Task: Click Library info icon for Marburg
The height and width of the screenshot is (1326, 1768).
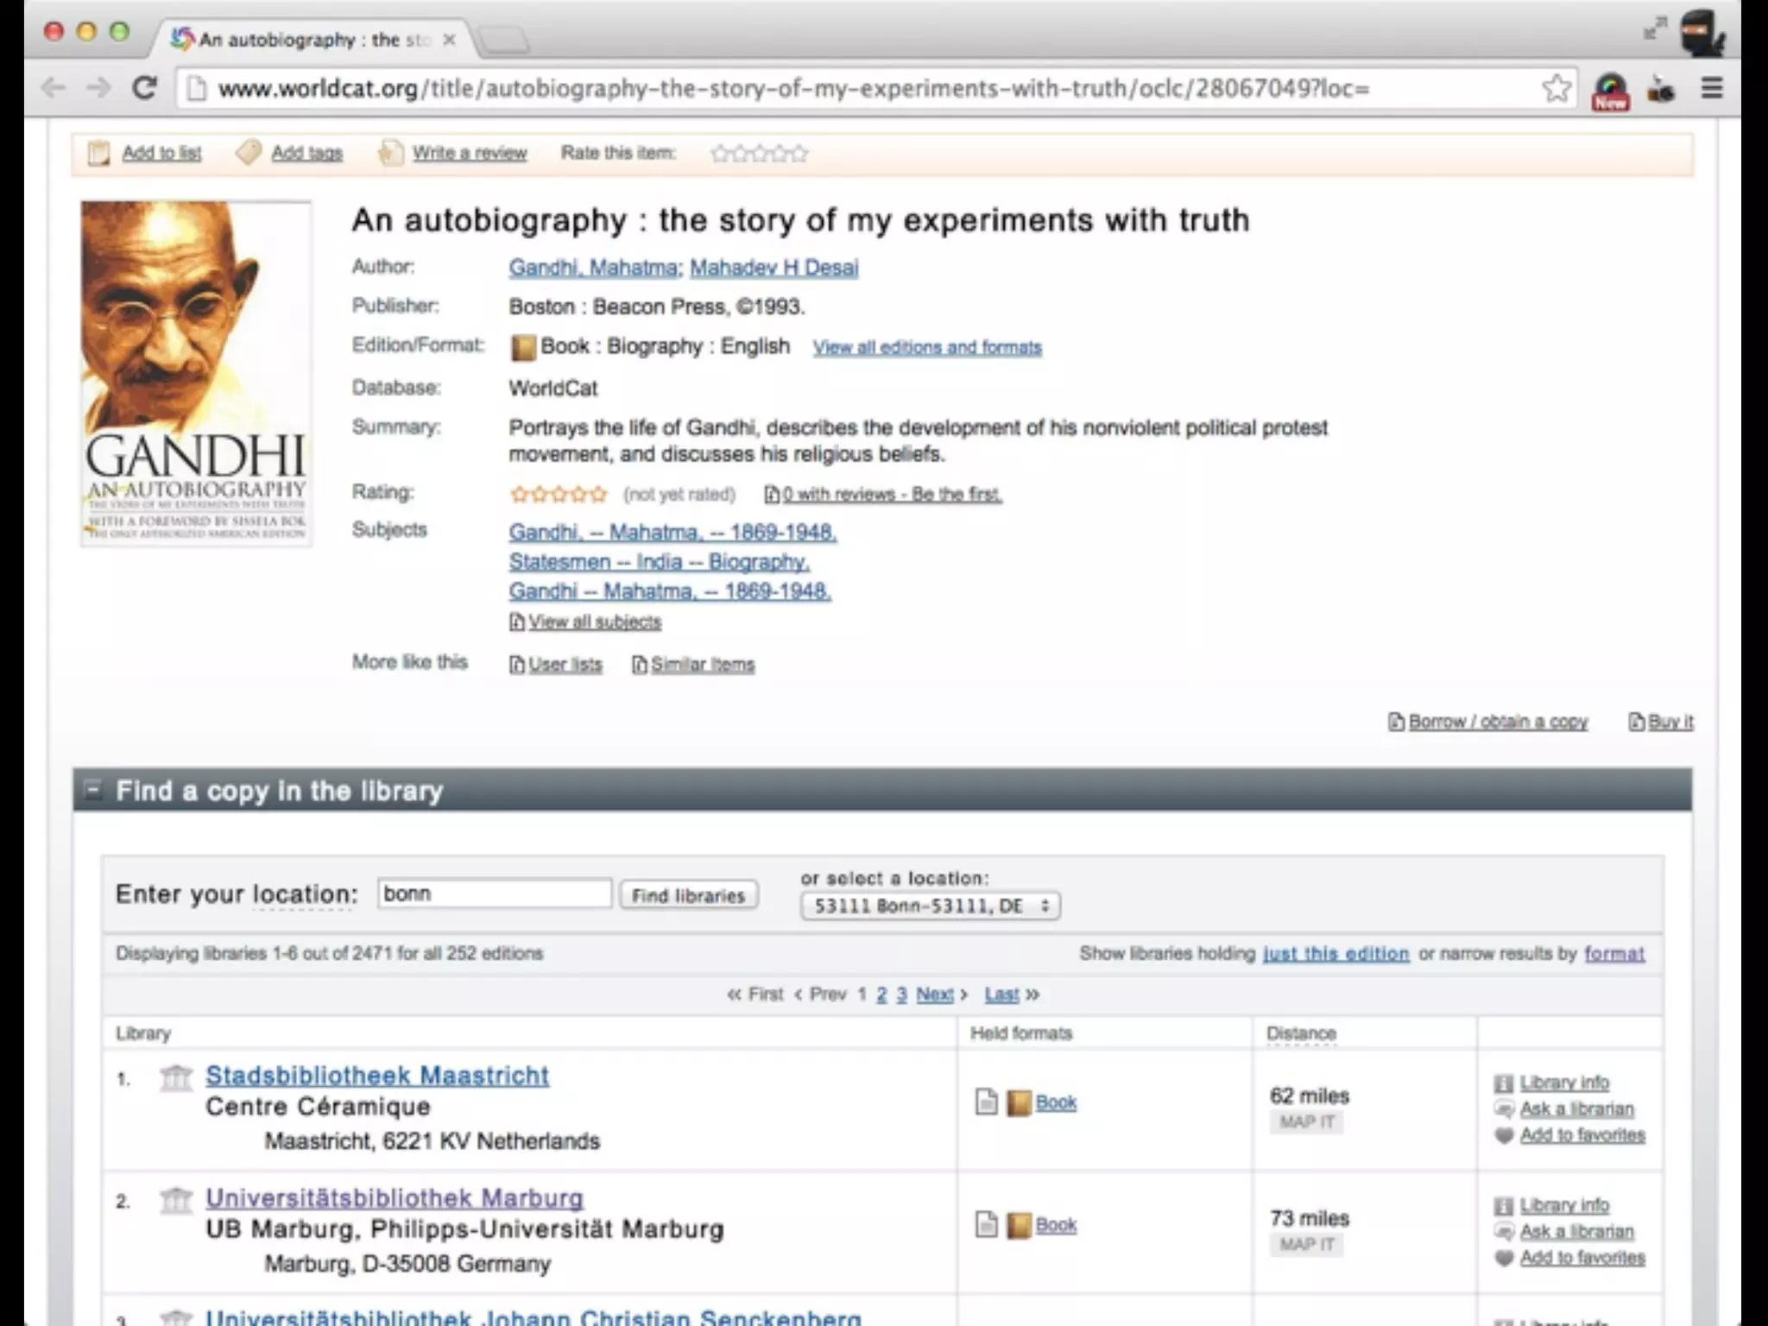Action: point(1504,1205)
